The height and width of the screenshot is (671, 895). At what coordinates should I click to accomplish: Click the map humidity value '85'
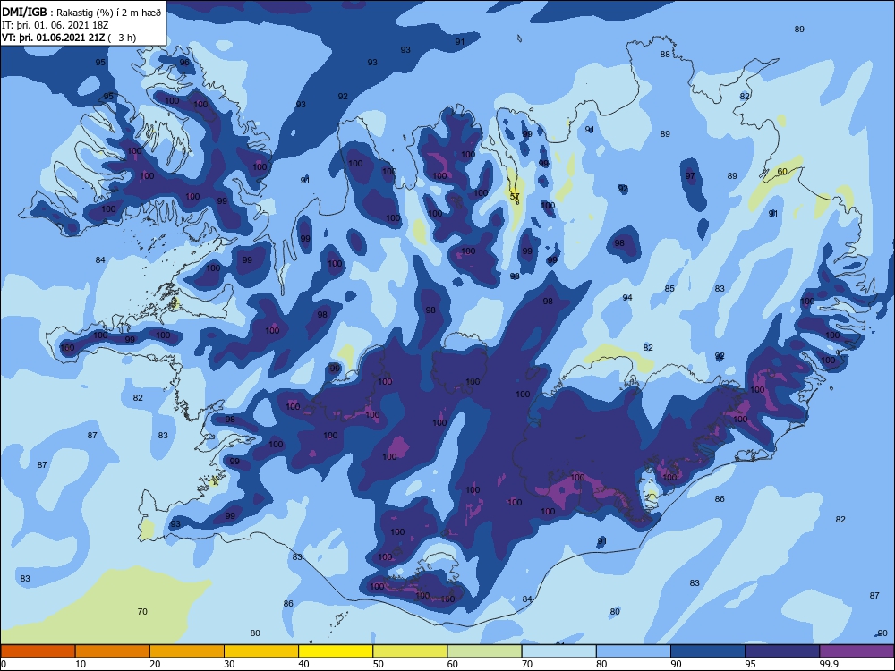669,289
